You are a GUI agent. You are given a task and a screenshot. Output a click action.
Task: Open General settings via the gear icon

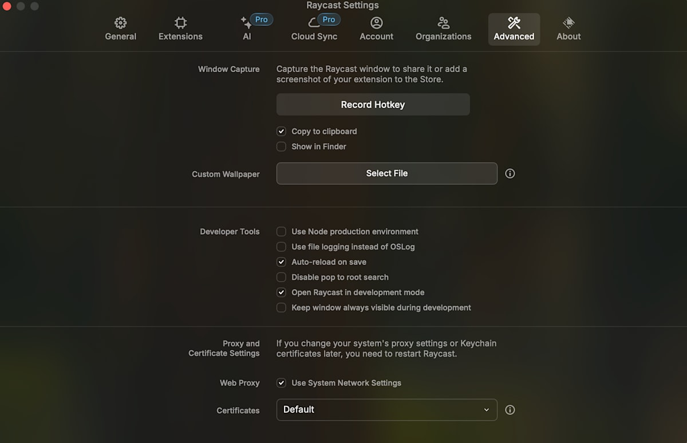[x=120, y=23]
